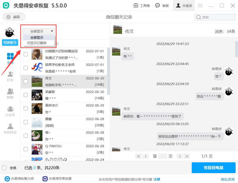Click the 切换账号 switch account button

(x=10, y=43)
